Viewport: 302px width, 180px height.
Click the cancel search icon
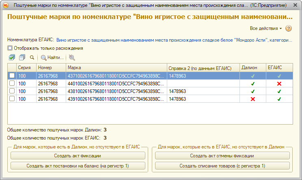72,57
